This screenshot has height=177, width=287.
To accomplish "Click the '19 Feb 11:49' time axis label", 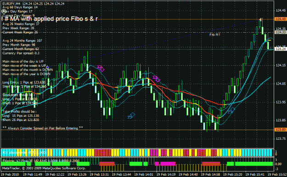I will point(33,174).
